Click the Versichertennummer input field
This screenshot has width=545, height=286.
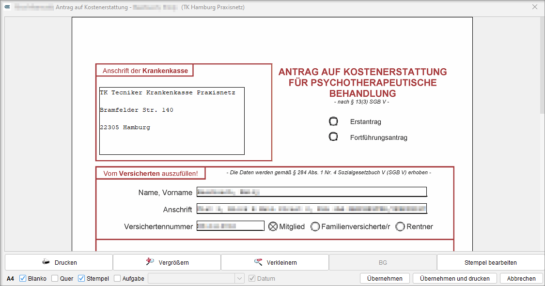point(231,226)
